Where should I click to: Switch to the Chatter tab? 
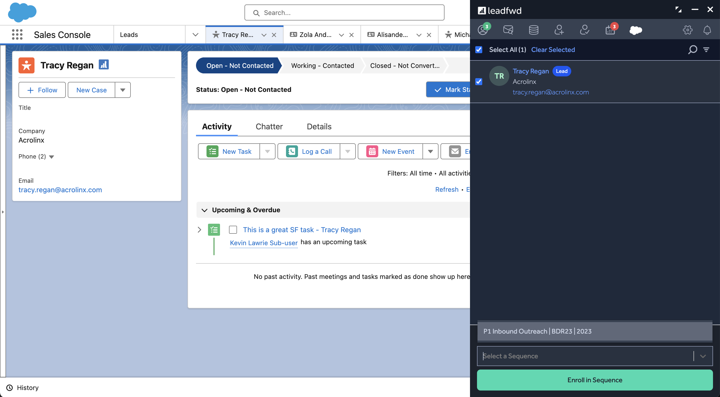coord(269,127)
